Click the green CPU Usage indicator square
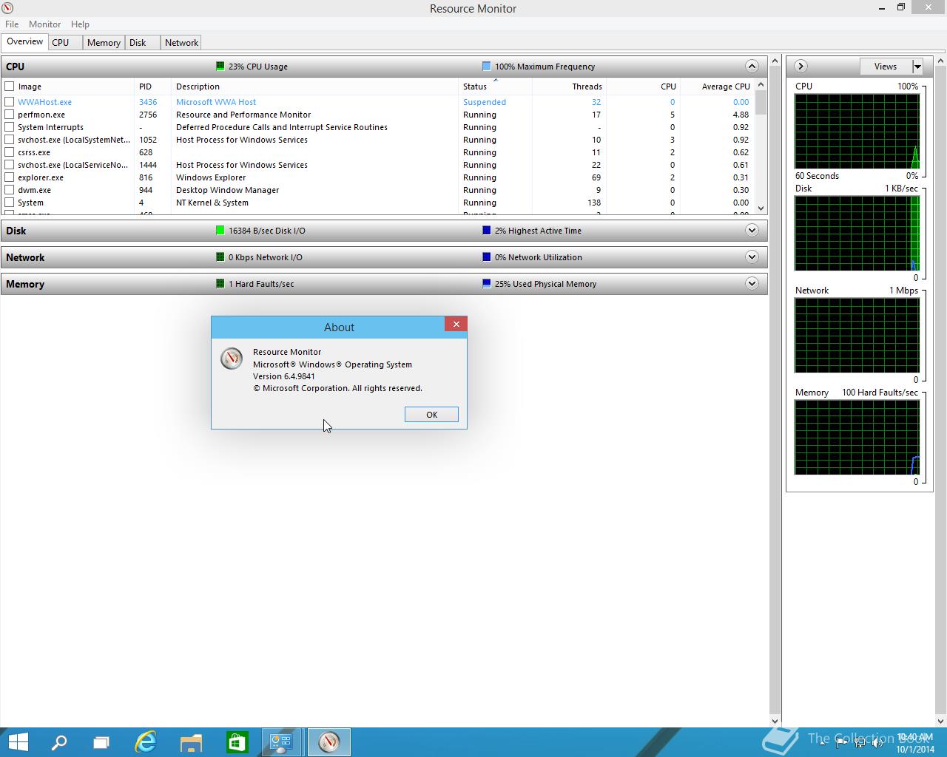Screen dimensions: 947x757 (x=220, y=66)
